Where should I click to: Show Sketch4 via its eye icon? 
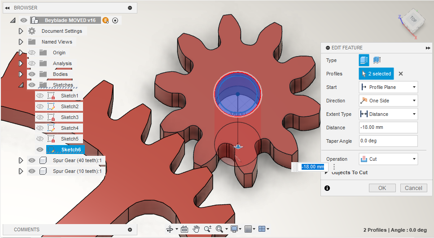(x=40, y=128)
